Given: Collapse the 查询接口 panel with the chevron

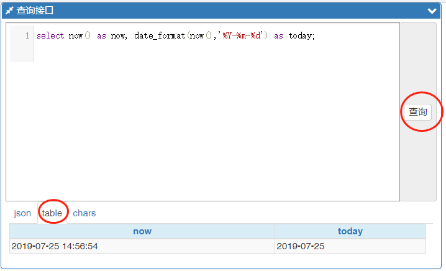Looking at the screenshot, I should pyautogui.click(x=432, y=11).
